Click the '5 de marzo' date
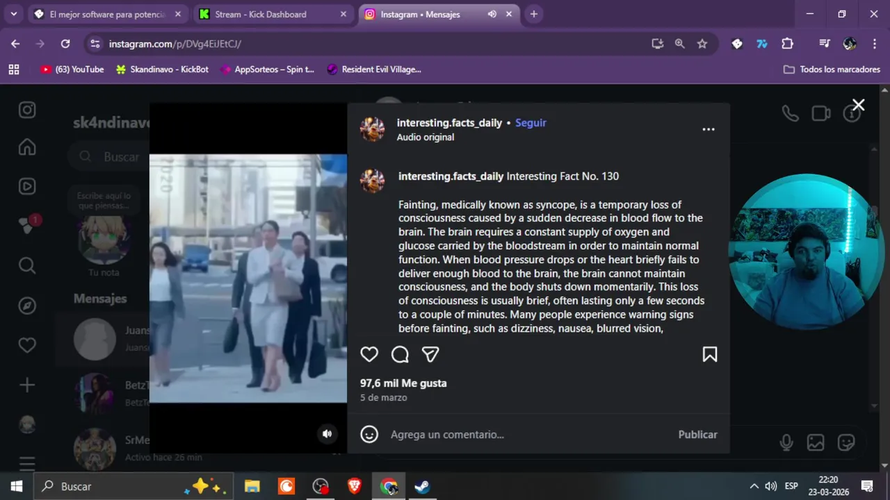 click(384, 398)
